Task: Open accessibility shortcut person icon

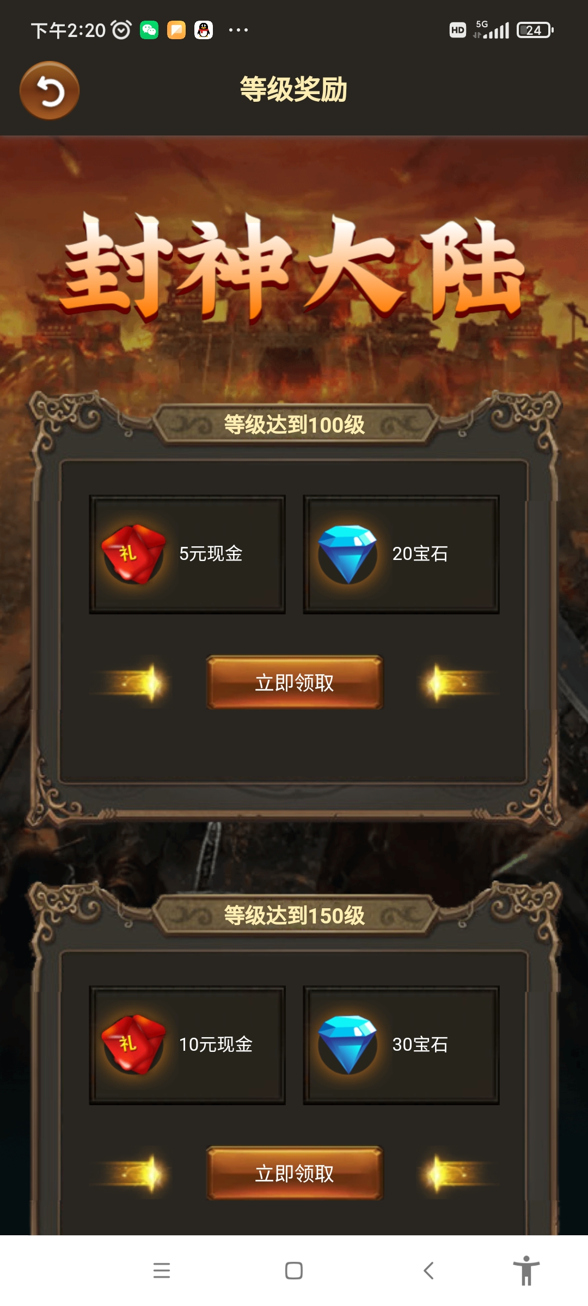Action: [x=526, y=1271]
